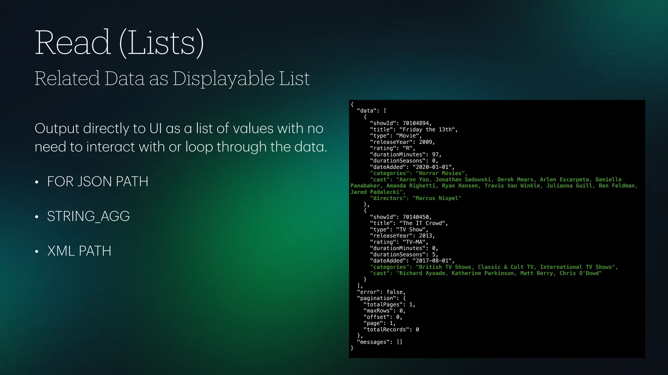The image size is (668, 375).
Task: Click the subtitle 'Related Data as Displayable List'
Action: pyautogui.click(x=172, y=78)
